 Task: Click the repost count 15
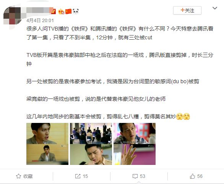pyautogui.click(x=85, y=176)
